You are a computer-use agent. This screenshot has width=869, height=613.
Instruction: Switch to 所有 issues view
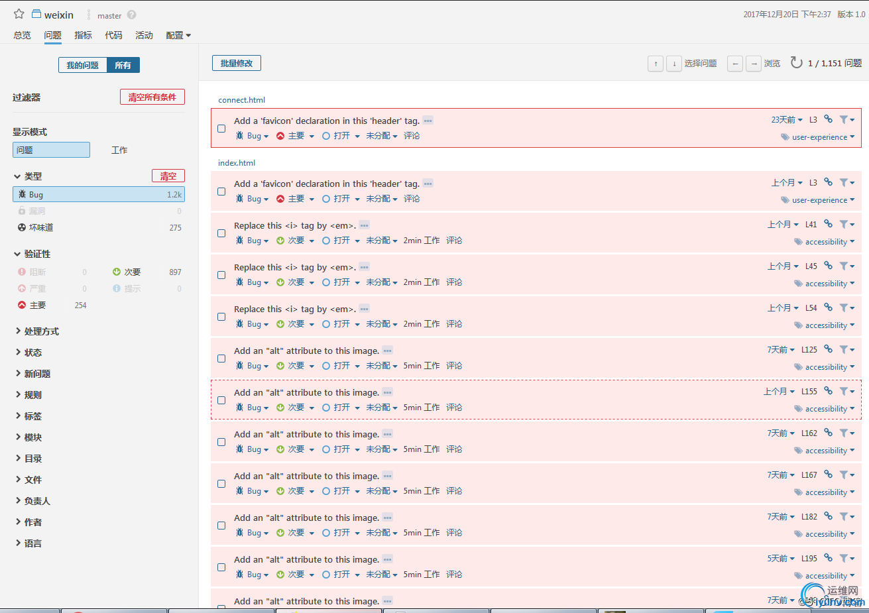(x=123, y=65)
